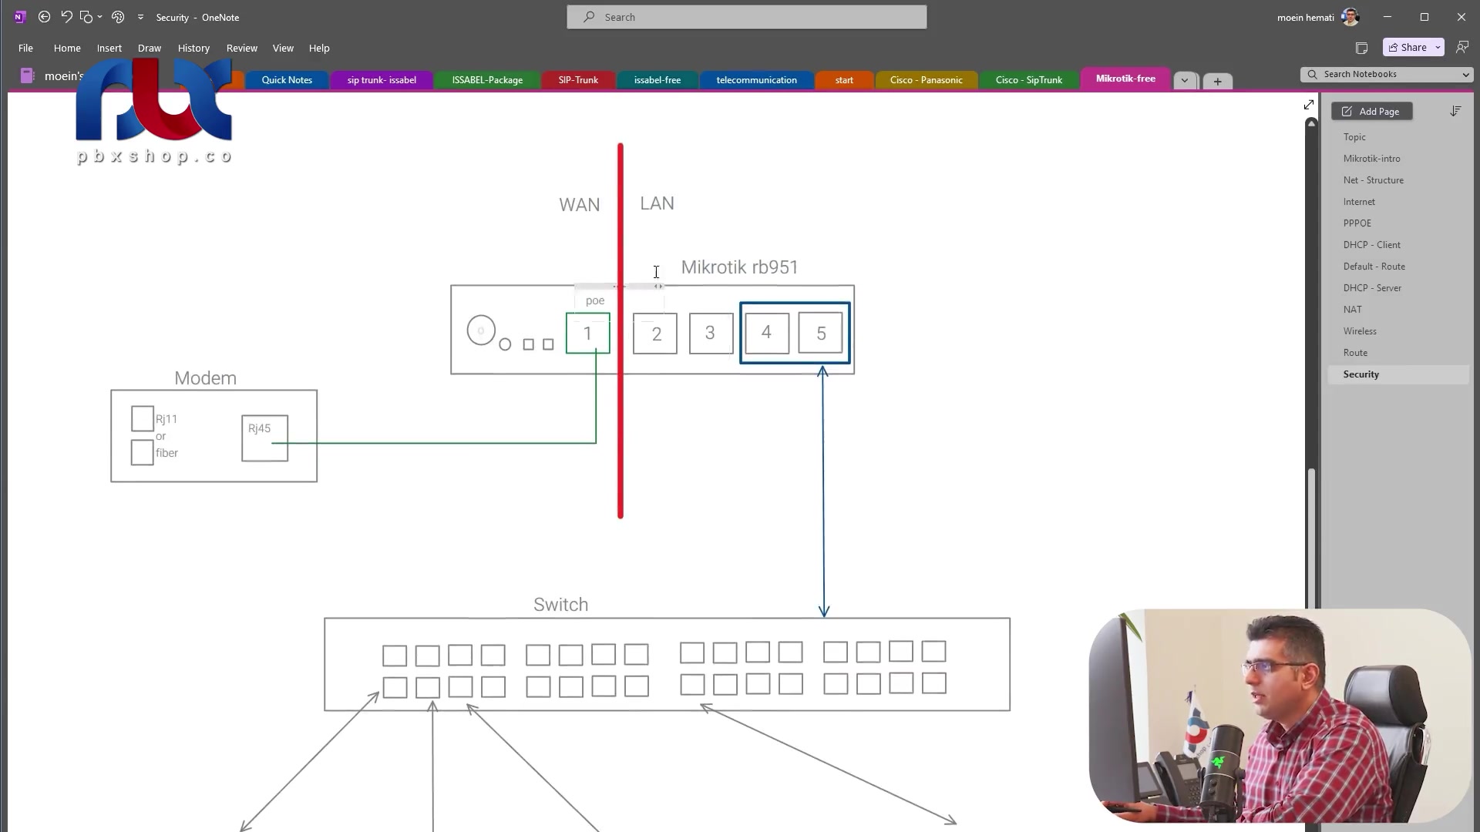1480x832 pixels.
Task: Expand the Share button dropdown arrow
Action: coord(1438,48)
